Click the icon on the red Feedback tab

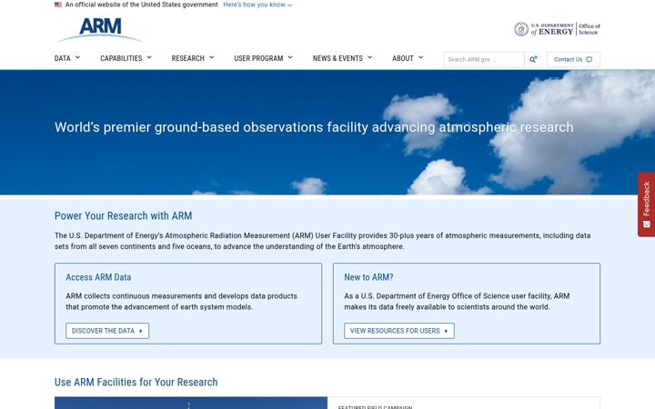646,224
